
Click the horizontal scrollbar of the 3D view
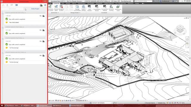tap(138, 100)
